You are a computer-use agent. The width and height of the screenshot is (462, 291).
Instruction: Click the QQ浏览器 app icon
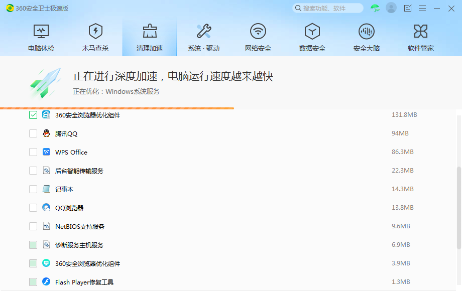pos(46,207)
